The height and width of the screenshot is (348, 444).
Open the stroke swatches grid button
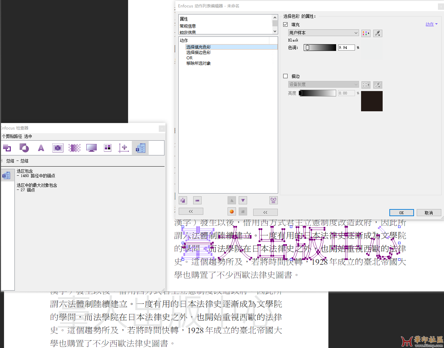pyautogui.click(x=366, y=85)
